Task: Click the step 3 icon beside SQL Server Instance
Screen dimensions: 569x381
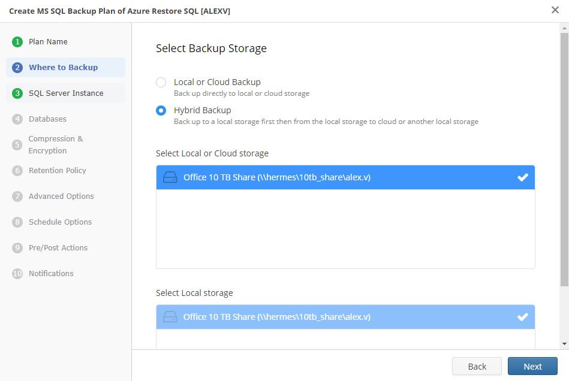Action: tap(17, 93)
